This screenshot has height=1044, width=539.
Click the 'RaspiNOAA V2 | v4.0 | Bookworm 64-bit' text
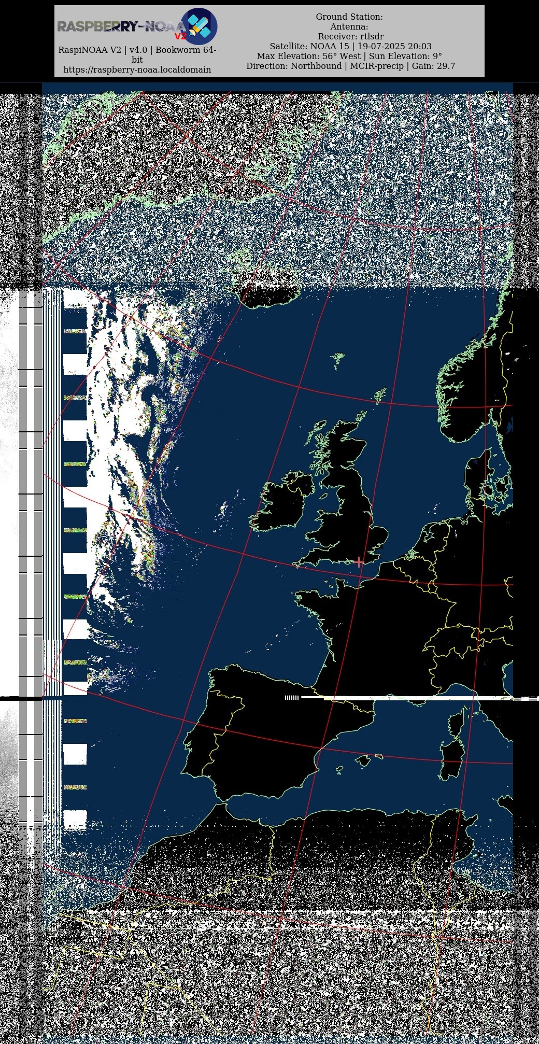(137, 55)
